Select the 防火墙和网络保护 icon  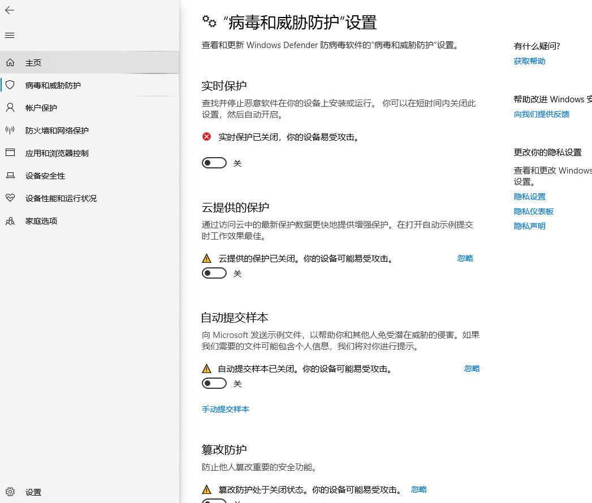click(10, 130)
